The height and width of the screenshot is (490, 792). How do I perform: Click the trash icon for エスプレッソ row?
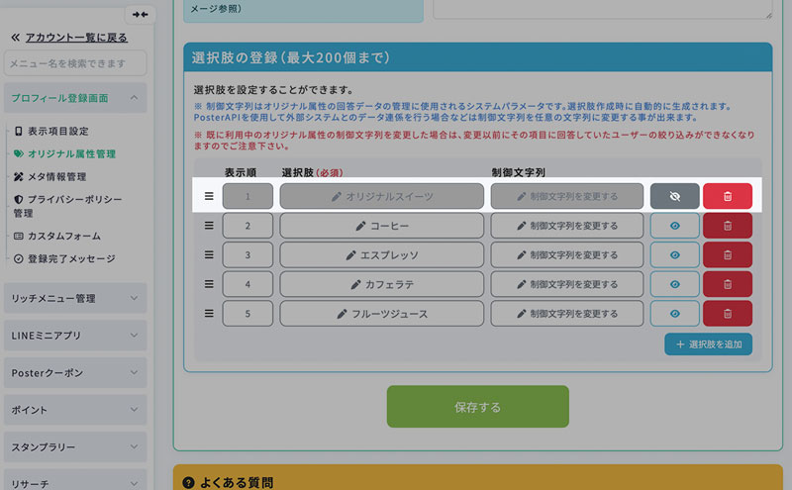727,255
